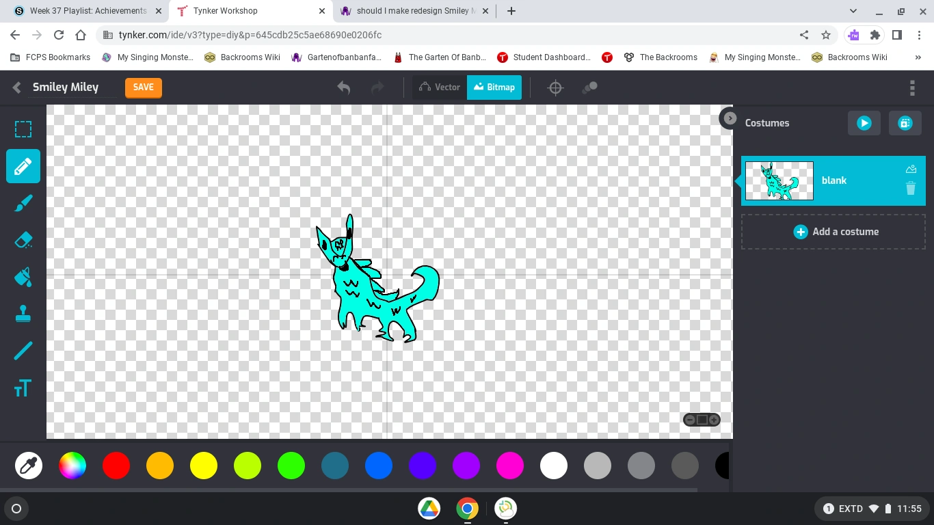Viewport: 934px width, 525px height.
Task: Expand the hidden bookmarks chevron
Action: 918,57
